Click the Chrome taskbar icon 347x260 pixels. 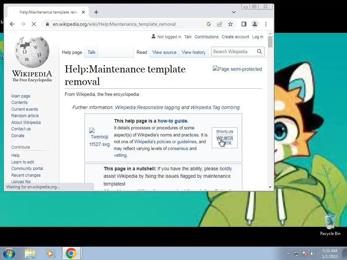[71, 253]
